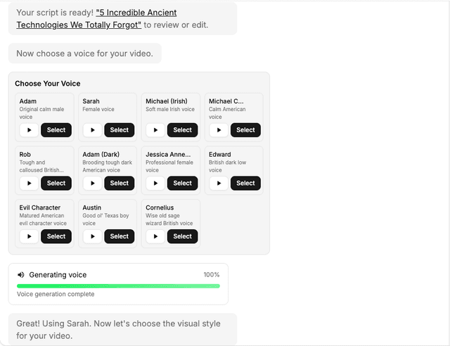Screen dimensions: 450x346
Task: Play Jessica Anne voice preview
Action: 155,184
